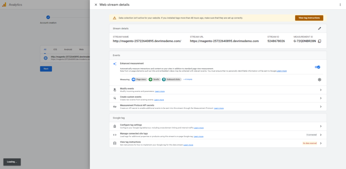Click the Account creation step checkmark
The width and height of the screenshot is (346, 169).
(48, 17)
